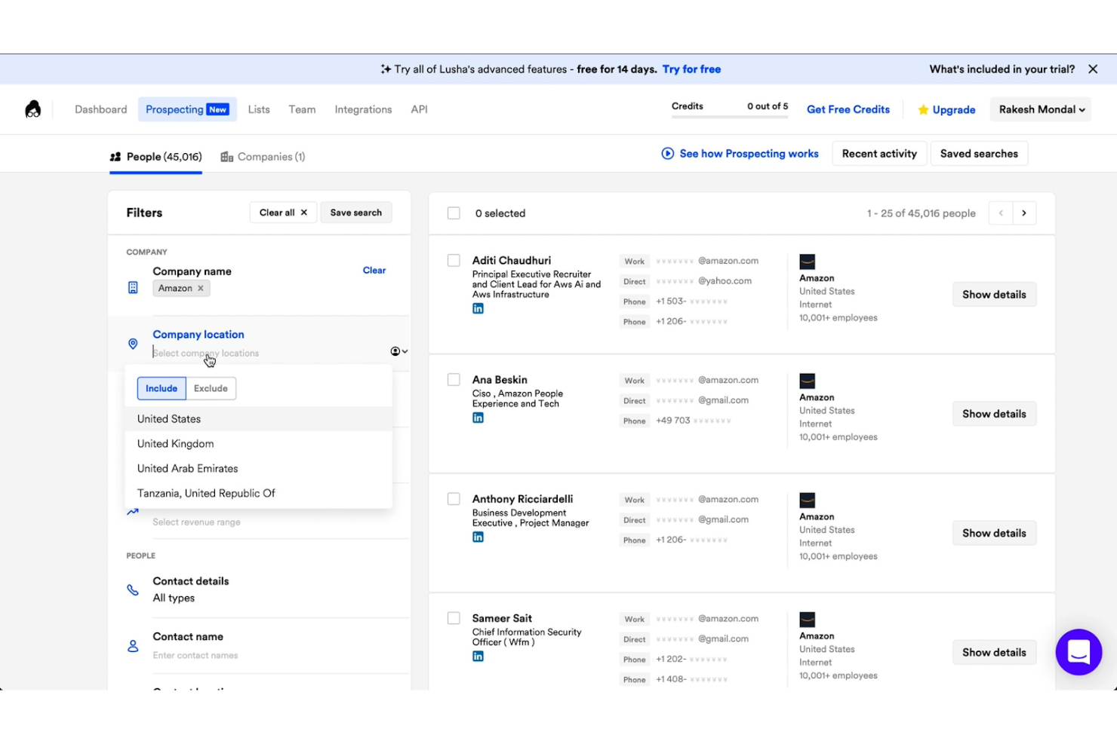Click the company location pin icon

(x=133, y=344)
